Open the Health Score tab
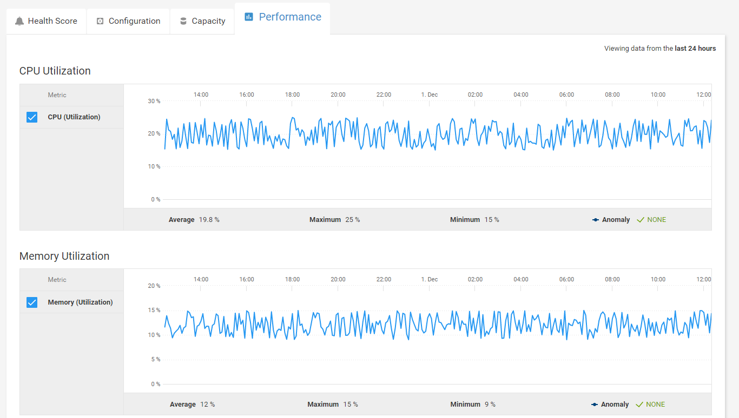Screen dimensions: 739x418 tap(52, 21)
